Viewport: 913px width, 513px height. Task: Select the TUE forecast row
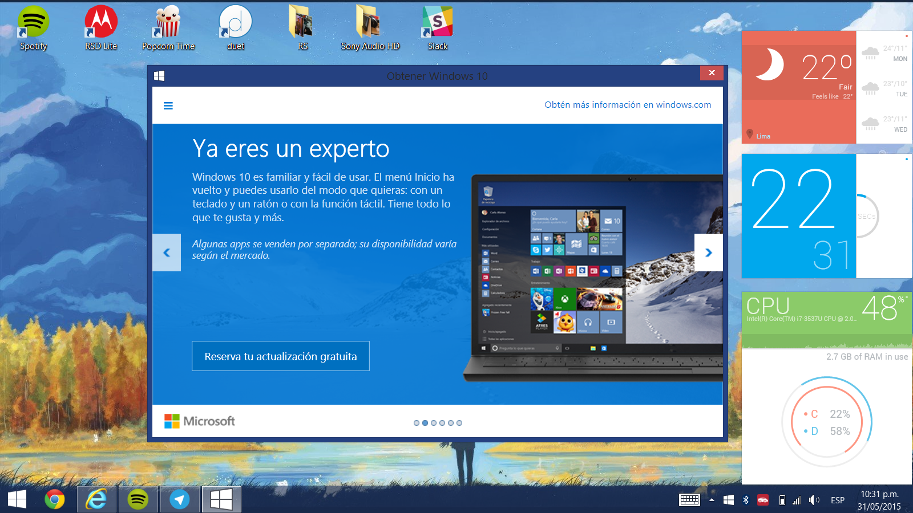coord(884,88)
